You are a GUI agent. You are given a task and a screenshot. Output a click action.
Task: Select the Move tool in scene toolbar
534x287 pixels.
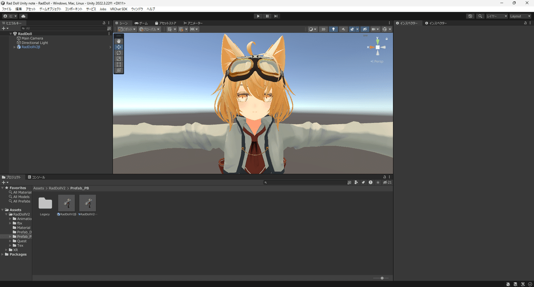(119, 47)
